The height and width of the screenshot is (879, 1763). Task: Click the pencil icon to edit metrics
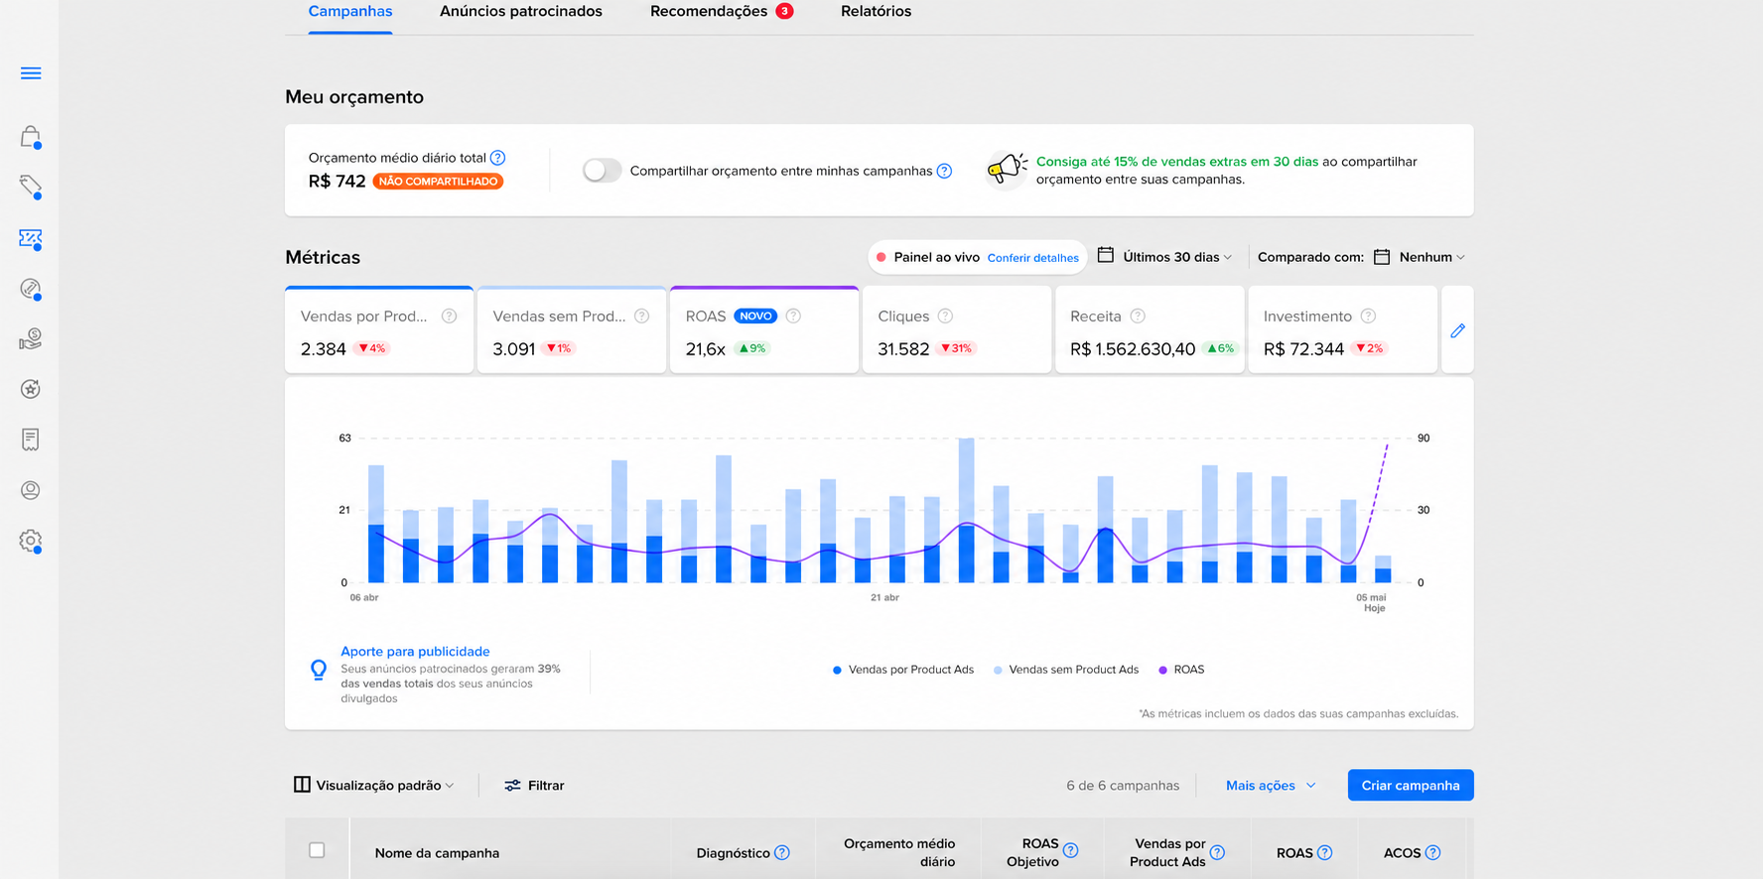tap(1457, 330)
